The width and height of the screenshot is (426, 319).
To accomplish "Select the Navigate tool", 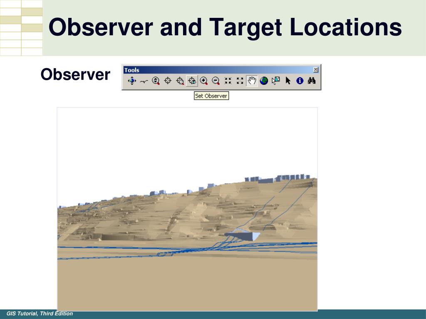I will click(x=132, y=81).
